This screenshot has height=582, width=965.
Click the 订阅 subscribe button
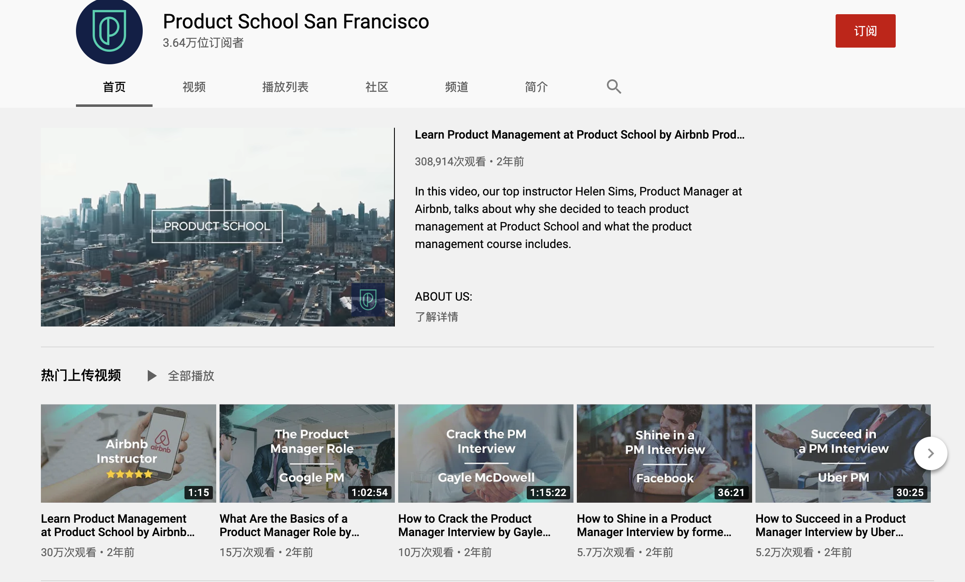[865, 31]
